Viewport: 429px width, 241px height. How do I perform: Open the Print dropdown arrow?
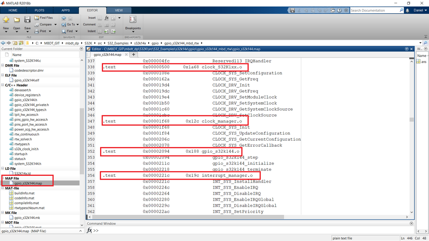[x=50, y=31]
